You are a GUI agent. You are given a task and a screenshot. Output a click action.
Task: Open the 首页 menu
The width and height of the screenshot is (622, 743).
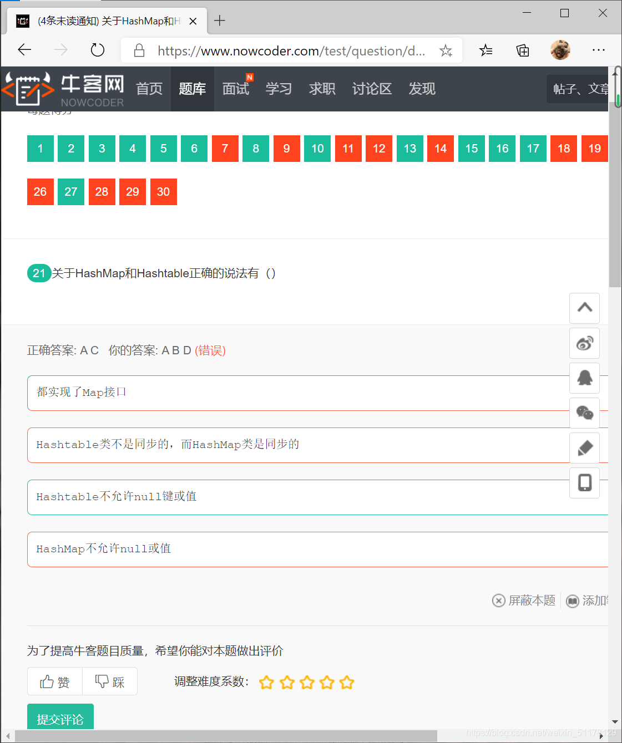point(149,89)
